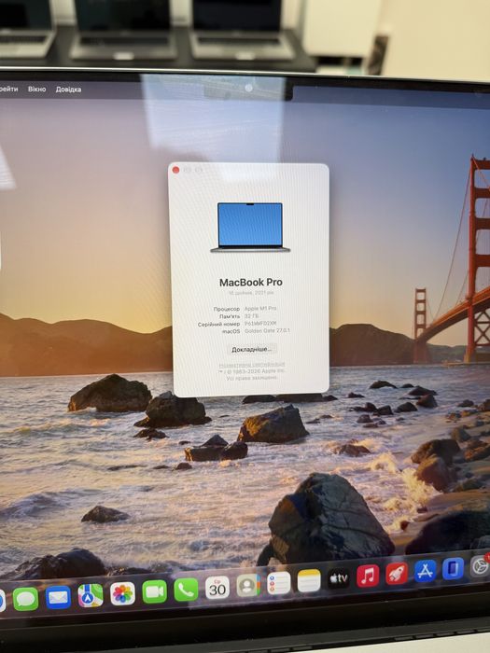Open the green Phone app icon
This screenshot has height=653, width=490.
click(x=186, y=590)
